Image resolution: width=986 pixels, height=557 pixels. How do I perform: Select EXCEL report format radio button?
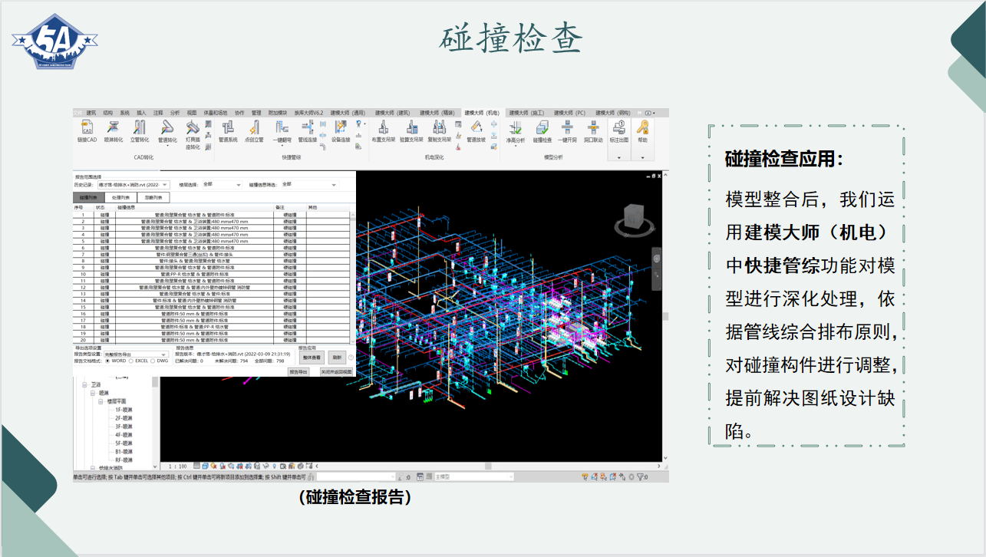[131, 361]
